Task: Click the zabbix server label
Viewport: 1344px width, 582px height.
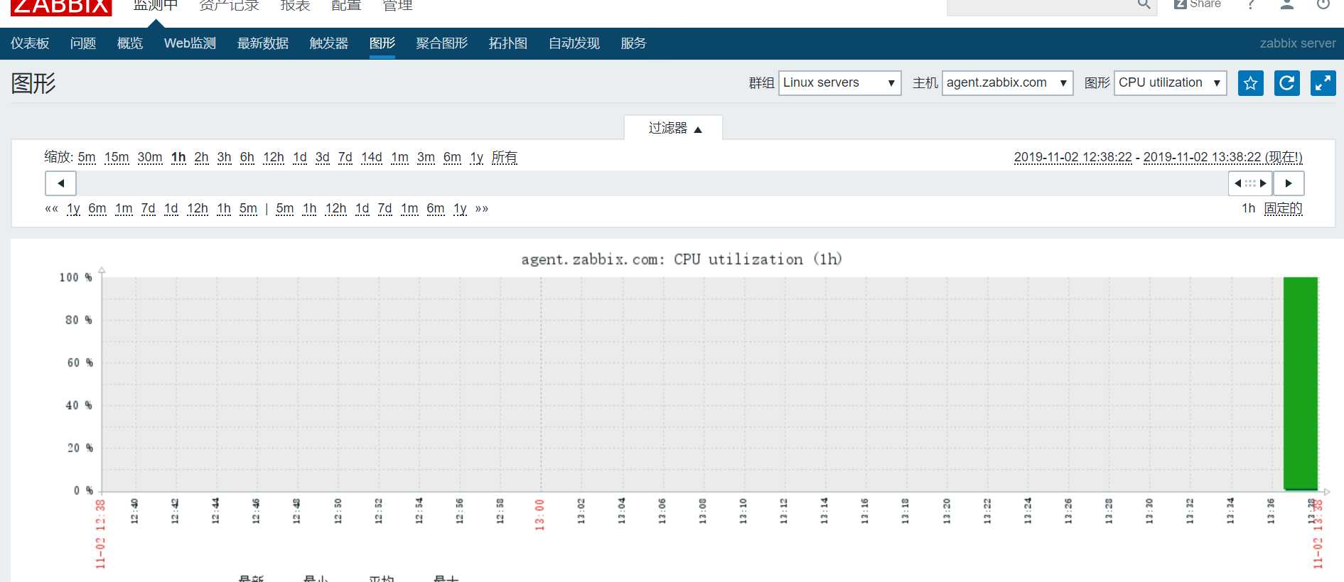Action: [x=1298, y=43]
